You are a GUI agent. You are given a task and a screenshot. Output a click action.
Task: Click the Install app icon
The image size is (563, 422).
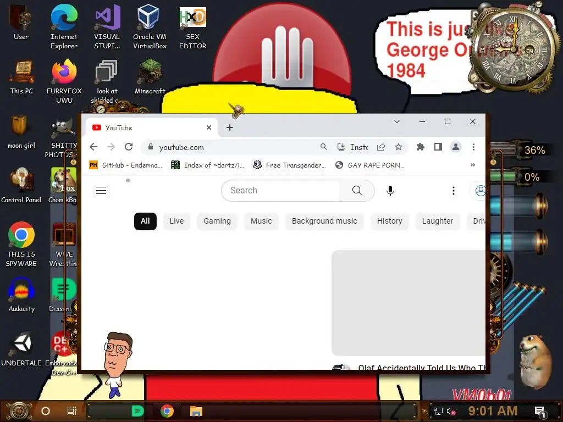(x=352, y=147)
